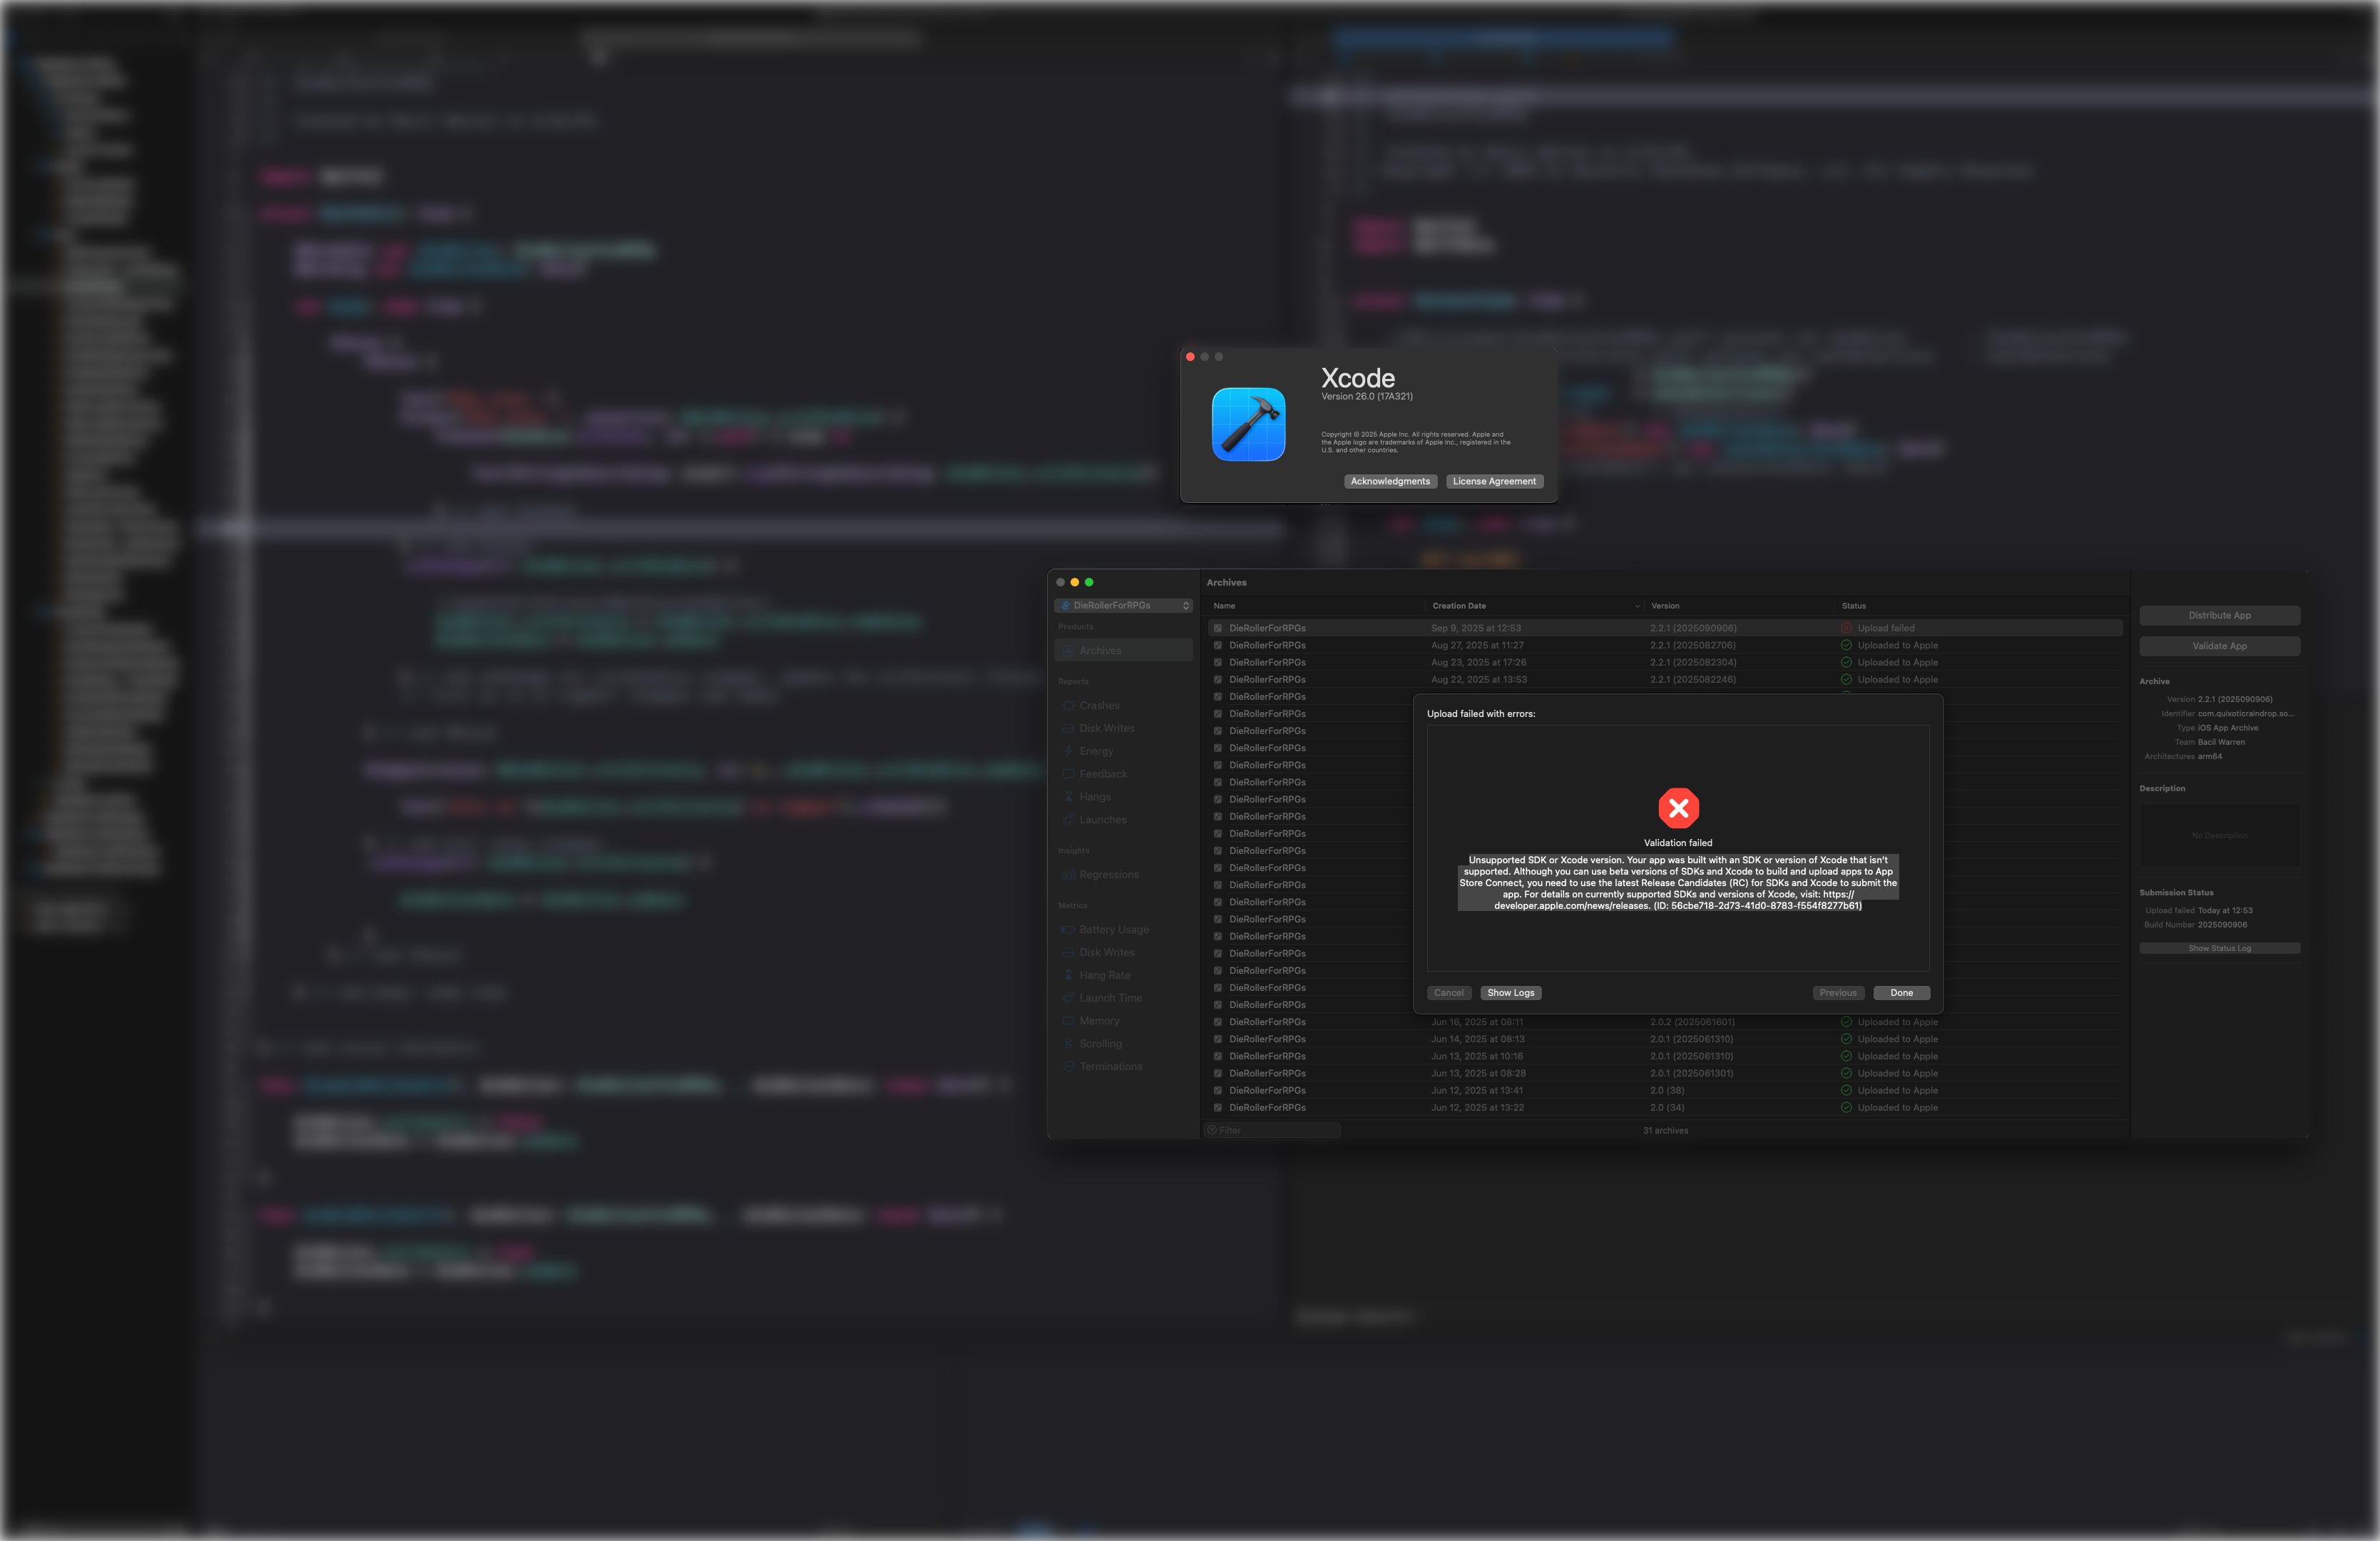
Task: Click the Show Status Log button
Action: point(2219,948)
